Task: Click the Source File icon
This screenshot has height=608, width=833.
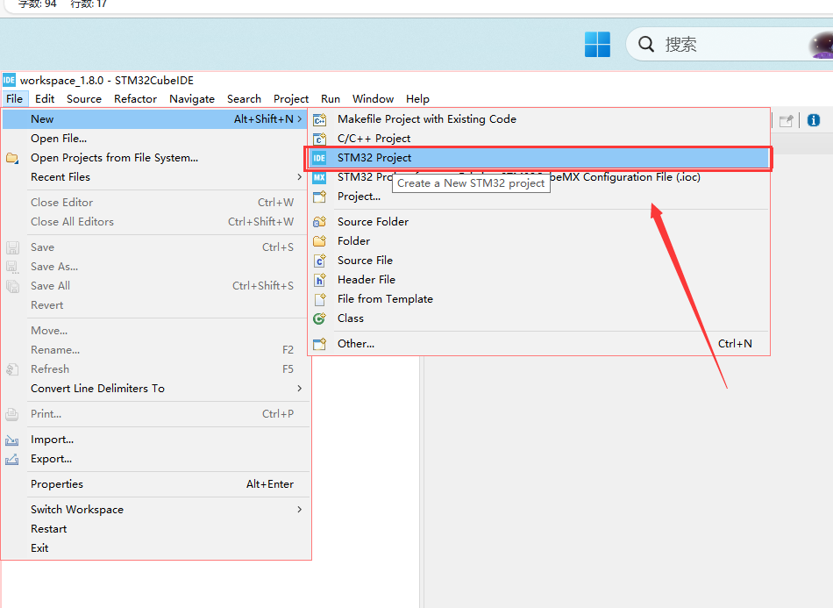Action: point(319,261)
